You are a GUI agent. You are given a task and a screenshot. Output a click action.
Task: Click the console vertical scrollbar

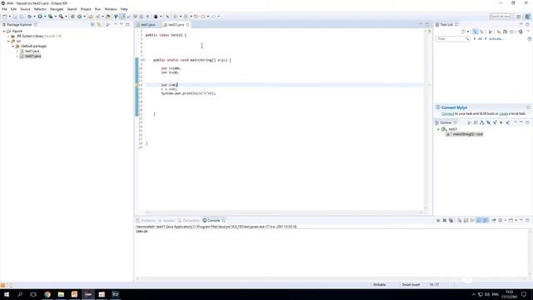click(x=530, y=252)
